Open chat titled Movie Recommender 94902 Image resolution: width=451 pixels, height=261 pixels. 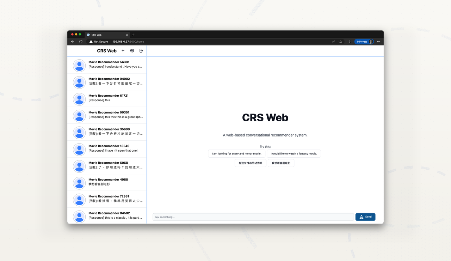(x=109, y=79)
